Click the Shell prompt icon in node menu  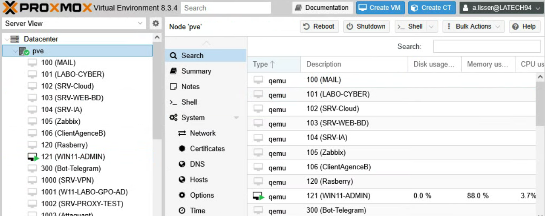(x=173, y=102)
